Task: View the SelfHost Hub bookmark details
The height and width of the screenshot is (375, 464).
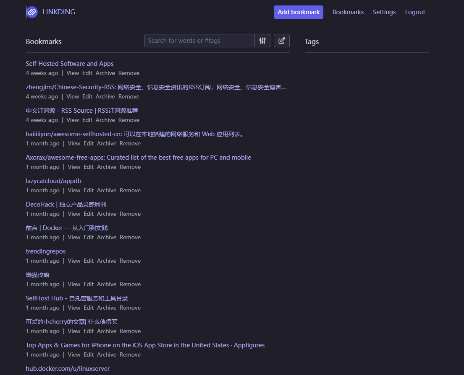Action: click(x=74, y=308)
